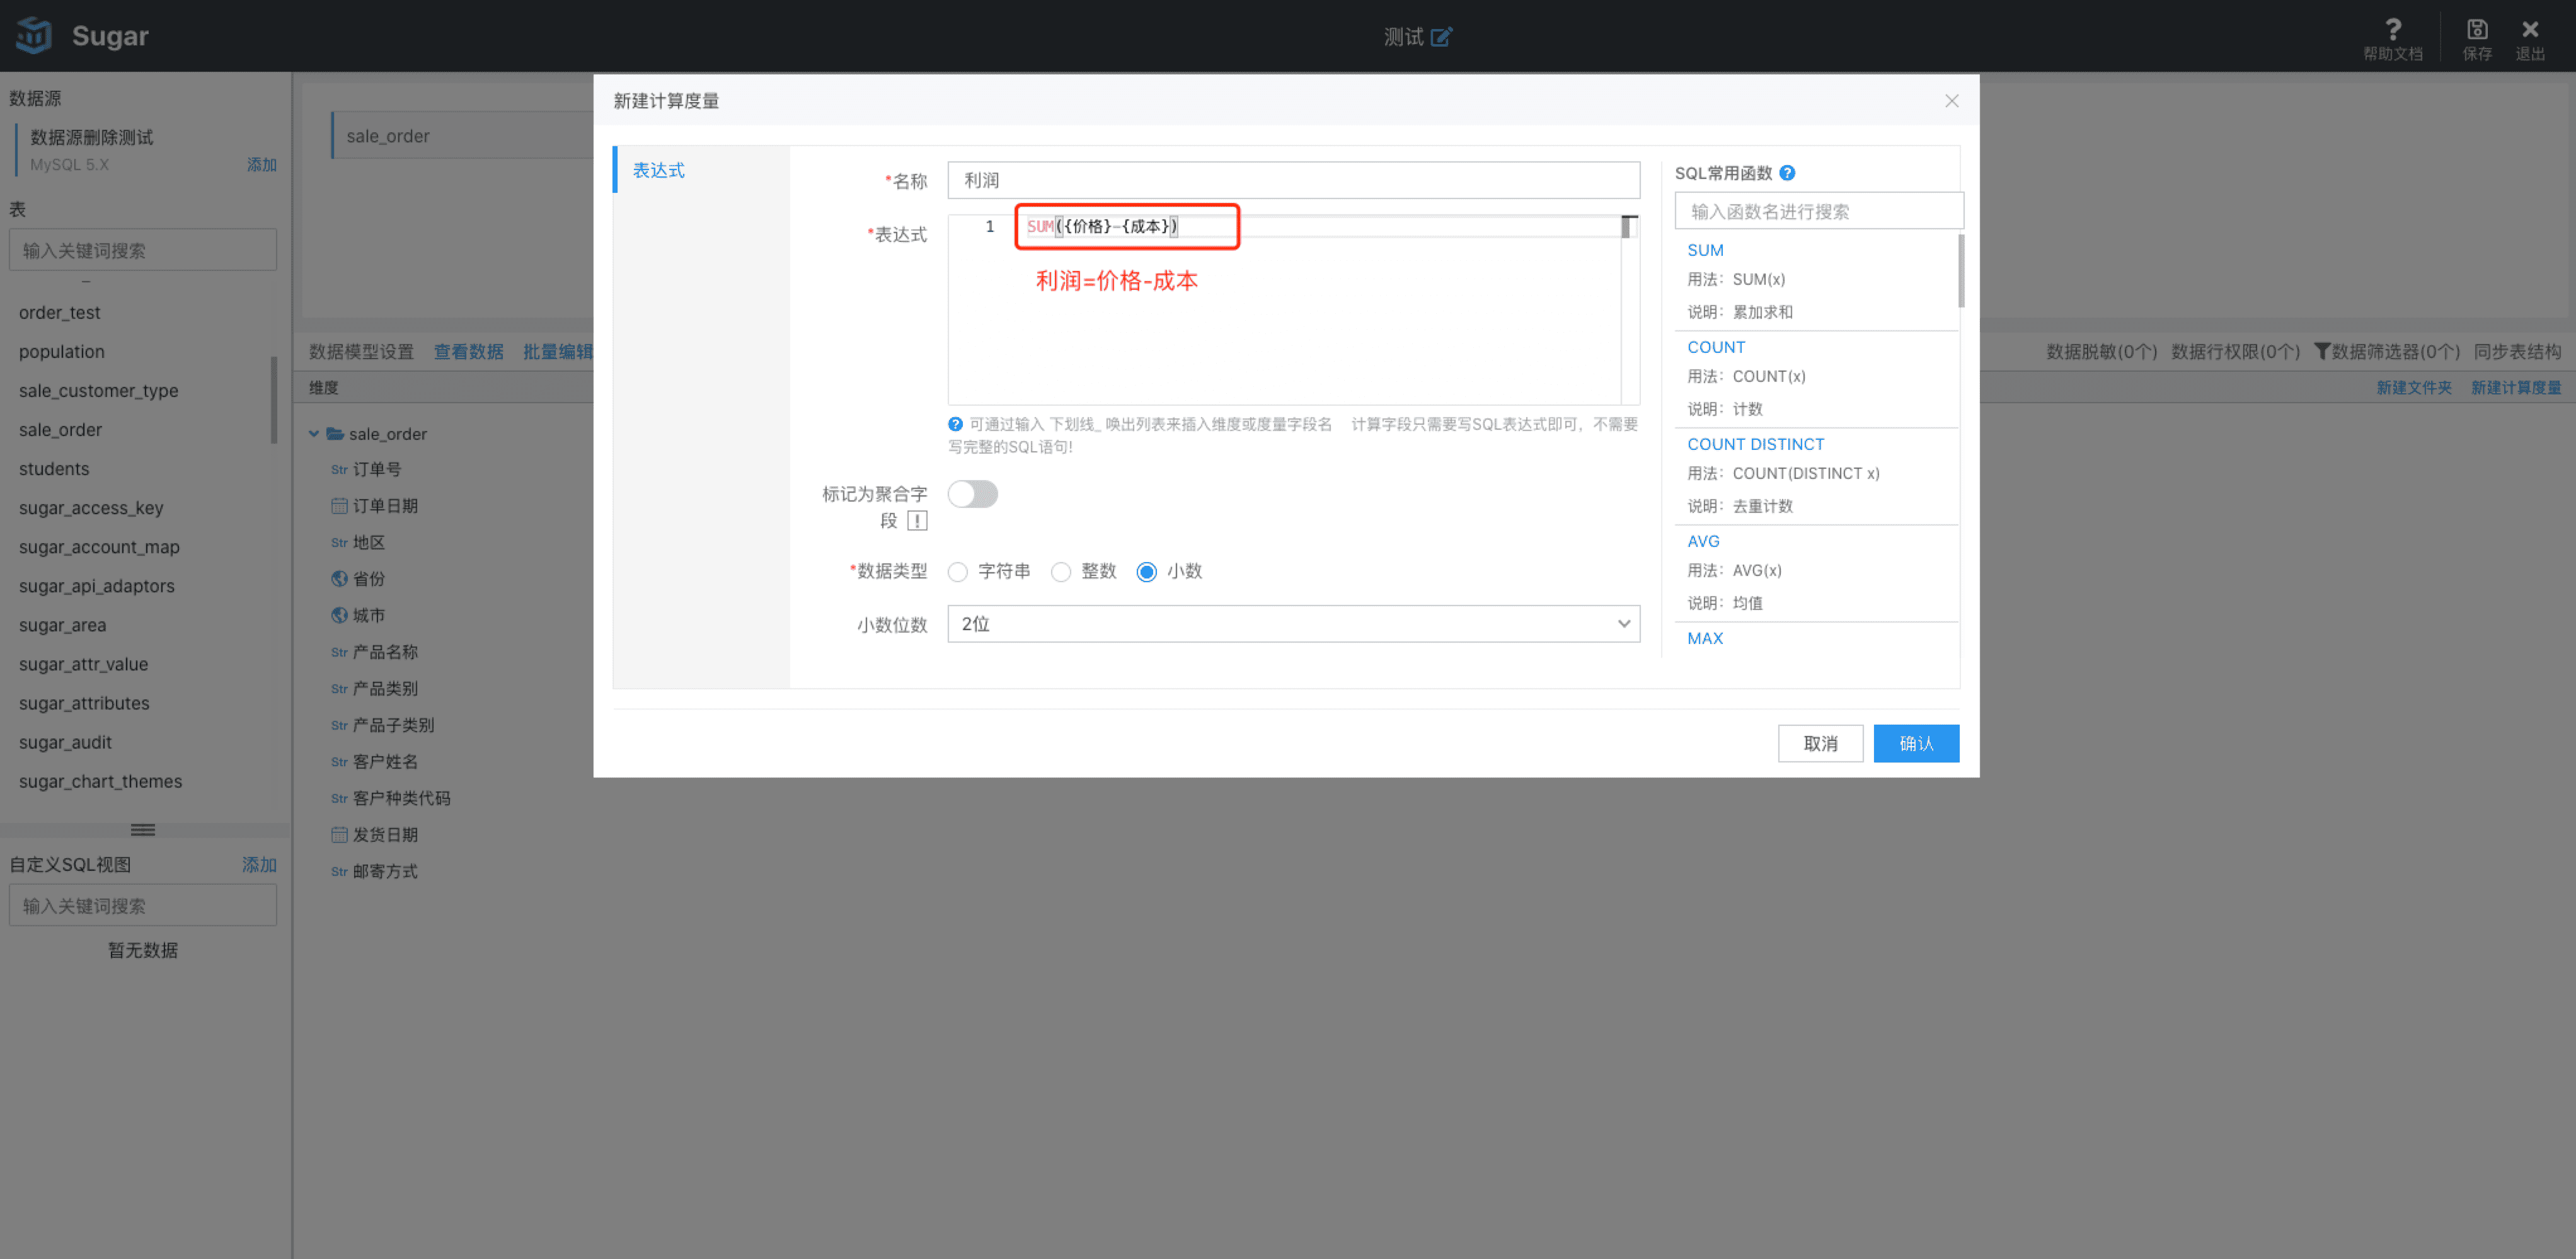
Task: Click the 新建计算度量 link
Action: 2515,387
